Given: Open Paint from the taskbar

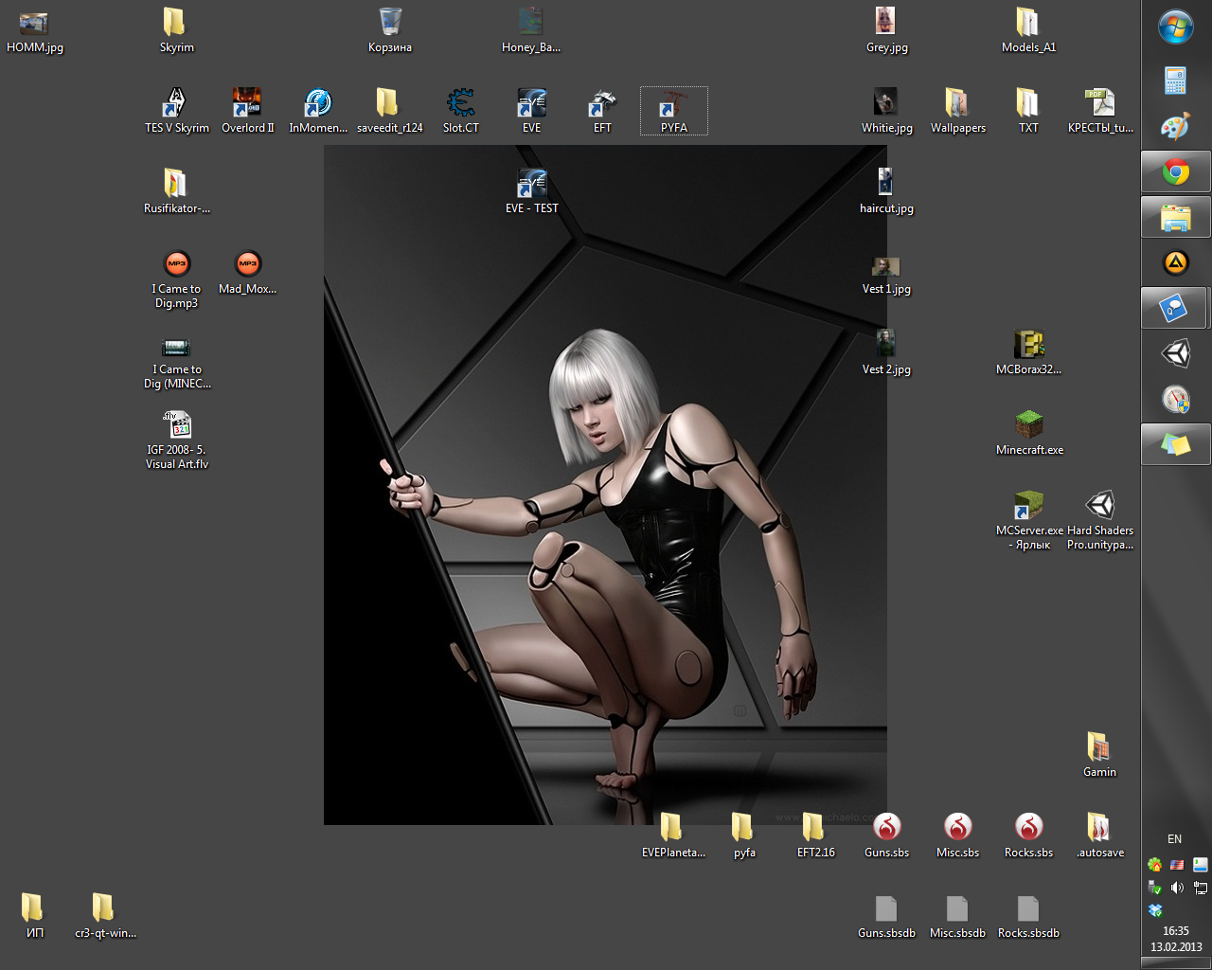Looking at the screenshot, I should pos(1176,127).
